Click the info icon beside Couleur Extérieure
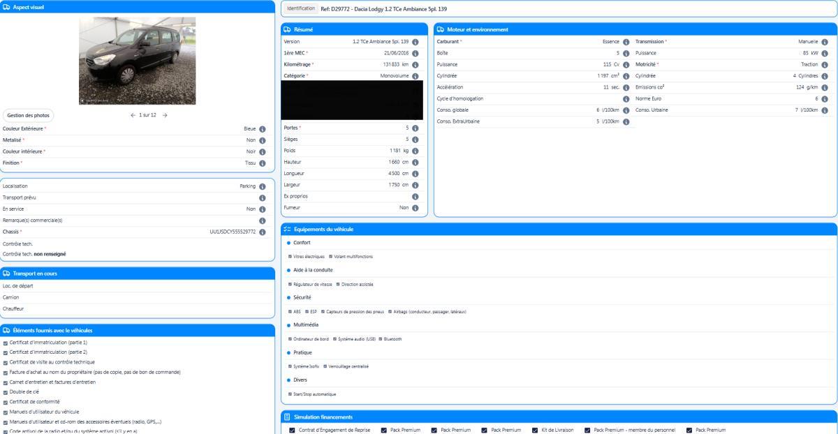This screenshot has height=434, width=838. pos(263,128)
